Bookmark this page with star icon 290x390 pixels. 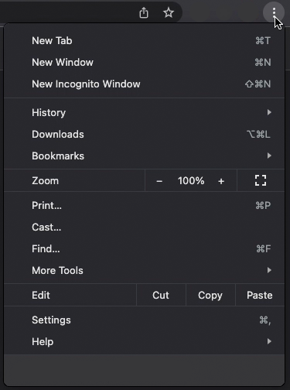click(169, 12)
